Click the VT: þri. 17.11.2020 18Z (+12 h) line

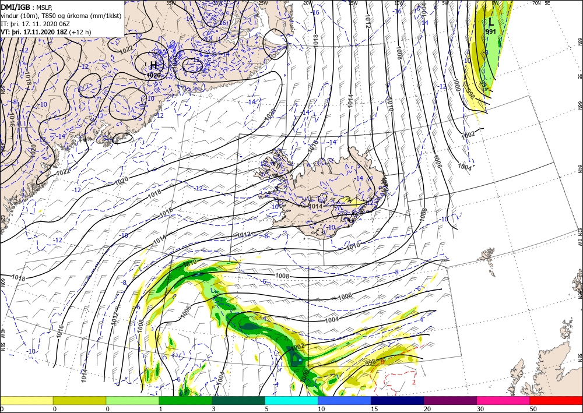(x=45, y=31)
